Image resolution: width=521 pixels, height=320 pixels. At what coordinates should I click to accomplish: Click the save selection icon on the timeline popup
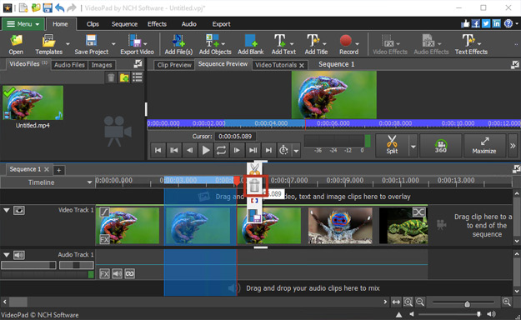(254, 216)
